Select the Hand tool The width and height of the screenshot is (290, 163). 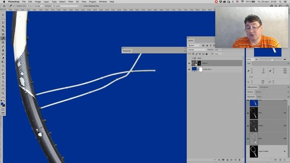click(3, 89)
